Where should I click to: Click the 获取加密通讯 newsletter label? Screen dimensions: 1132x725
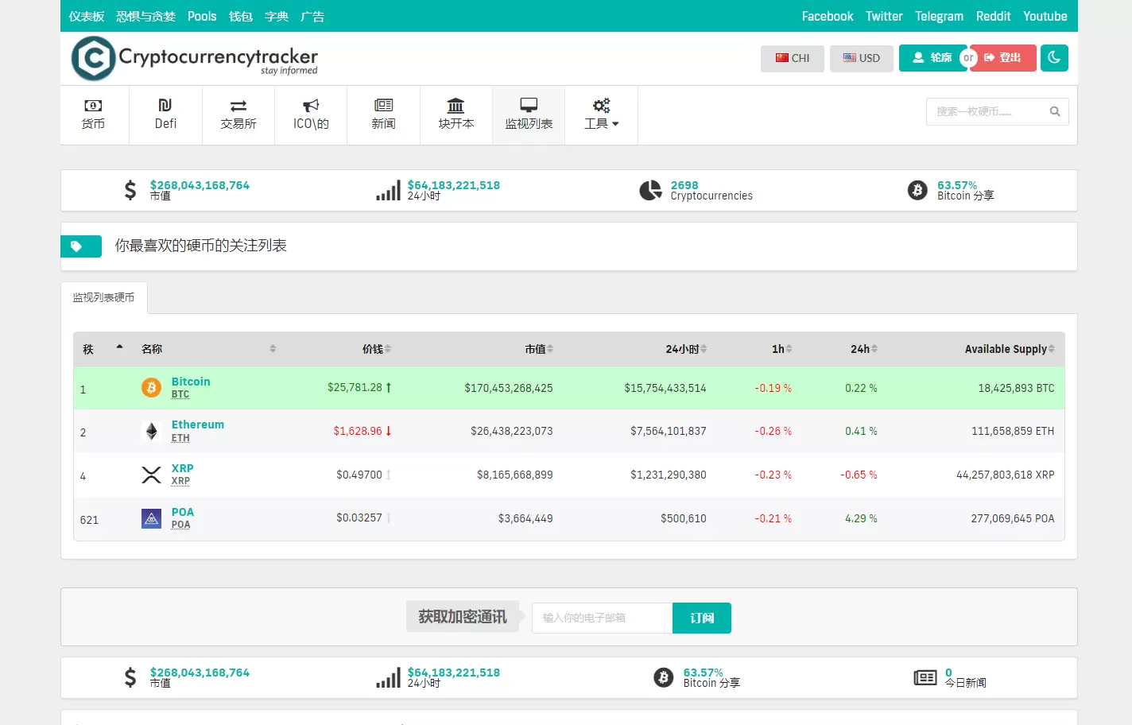(463, 617)
